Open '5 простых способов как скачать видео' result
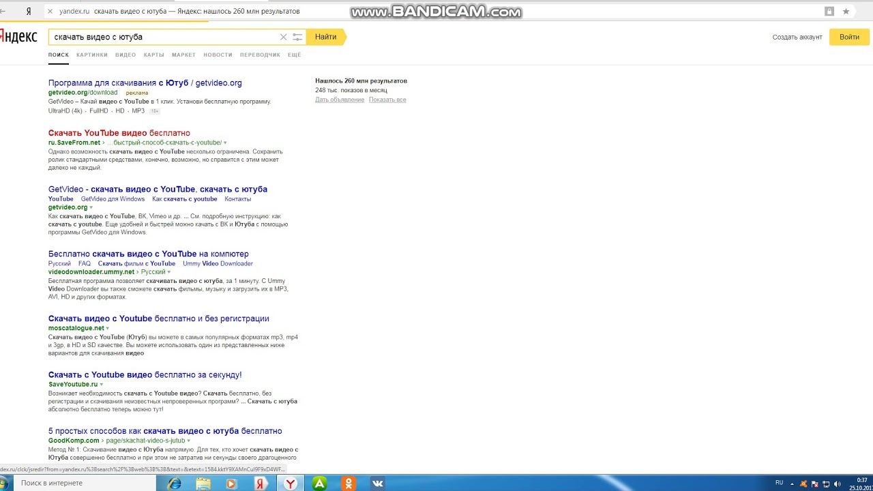This screenshot has width=873, height=491. (x=165, y=431)
